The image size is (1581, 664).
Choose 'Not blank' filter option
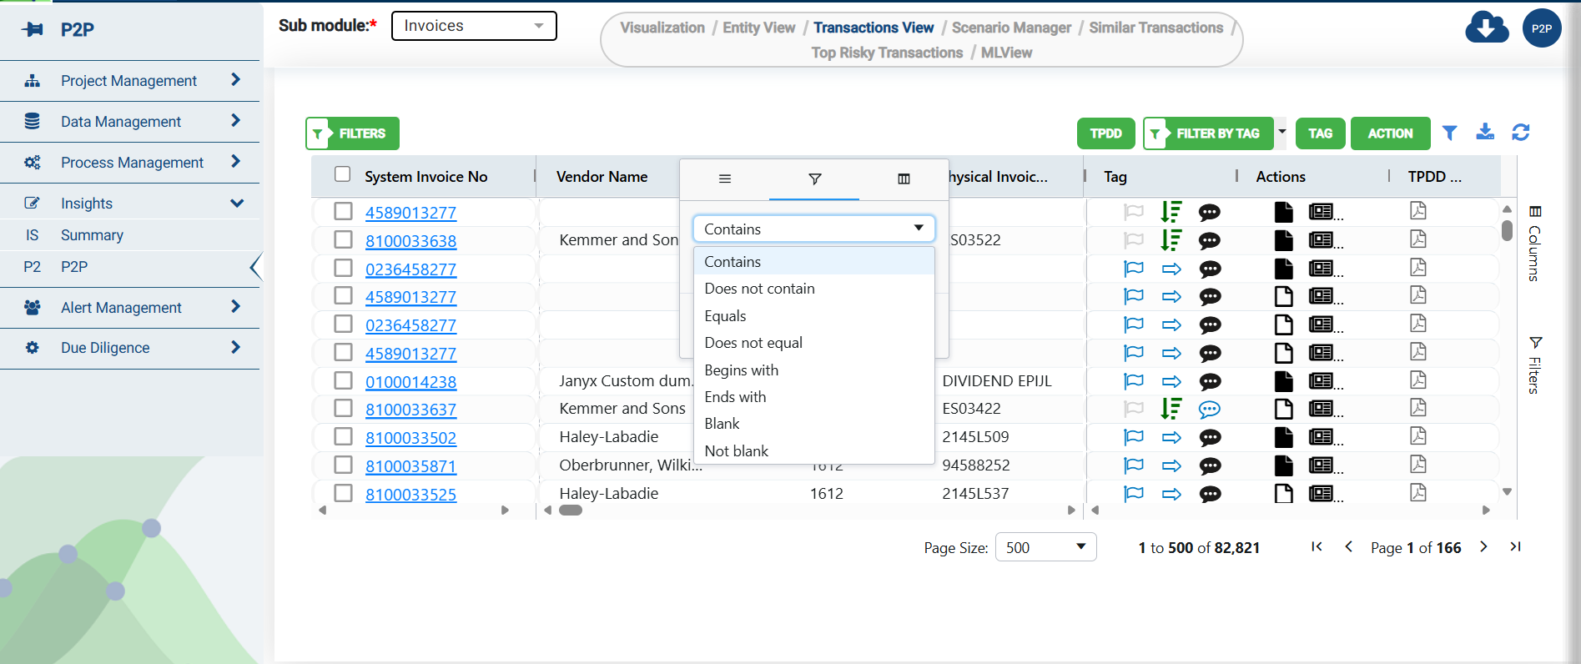click(x=813, y=451)
